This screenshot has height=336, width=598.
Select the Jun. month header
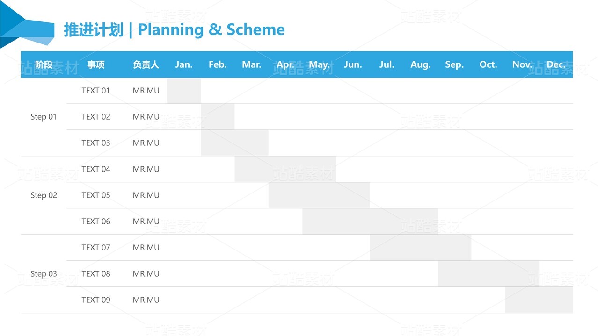click(353, 64)
